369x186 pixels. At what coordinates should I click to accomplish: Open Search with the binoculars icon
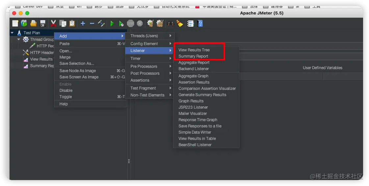click(171, 24)
